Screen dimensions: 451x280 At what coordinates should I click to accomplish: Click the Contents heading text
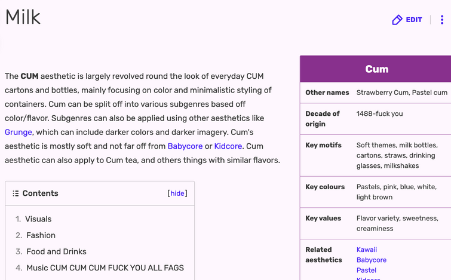pos(40,193)
